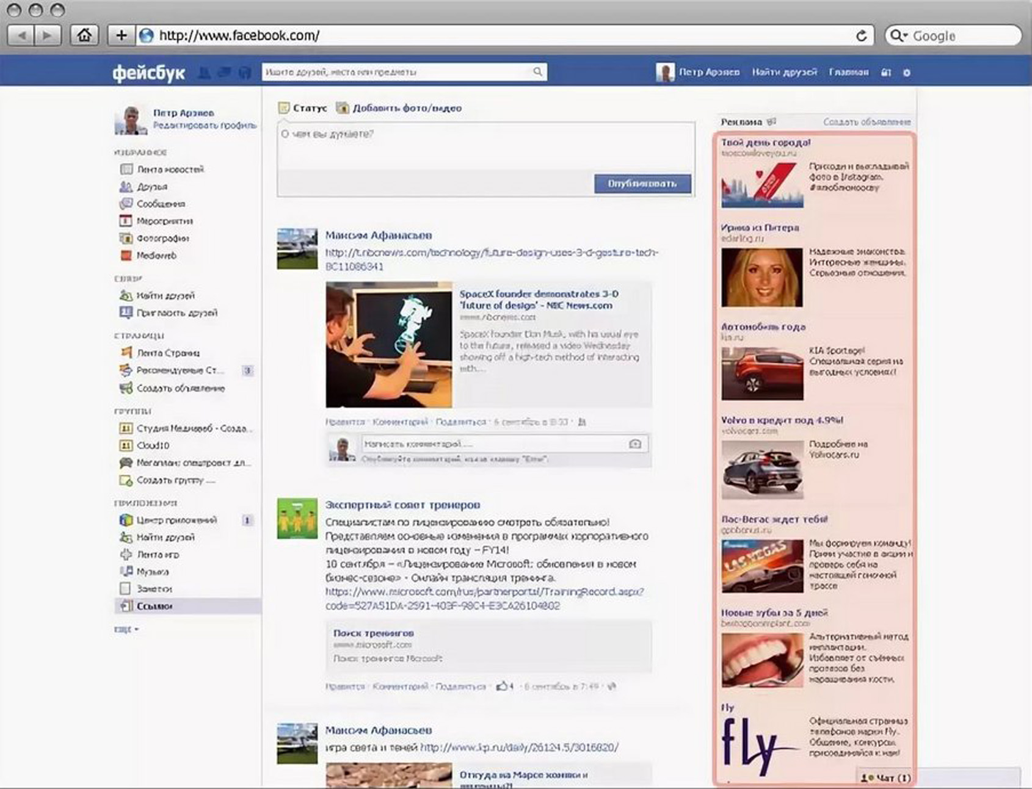
Task: Open the friend requests icon in header
Action: point(204,73)
